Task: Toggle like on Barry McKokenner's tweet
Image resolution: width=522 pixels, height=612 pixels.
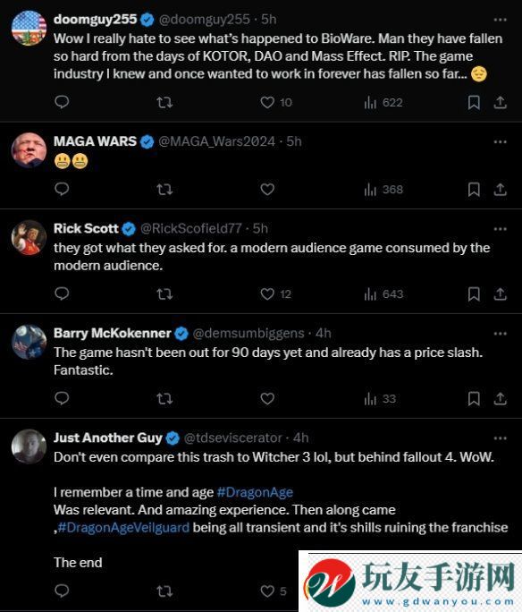Action: (267, 398)
